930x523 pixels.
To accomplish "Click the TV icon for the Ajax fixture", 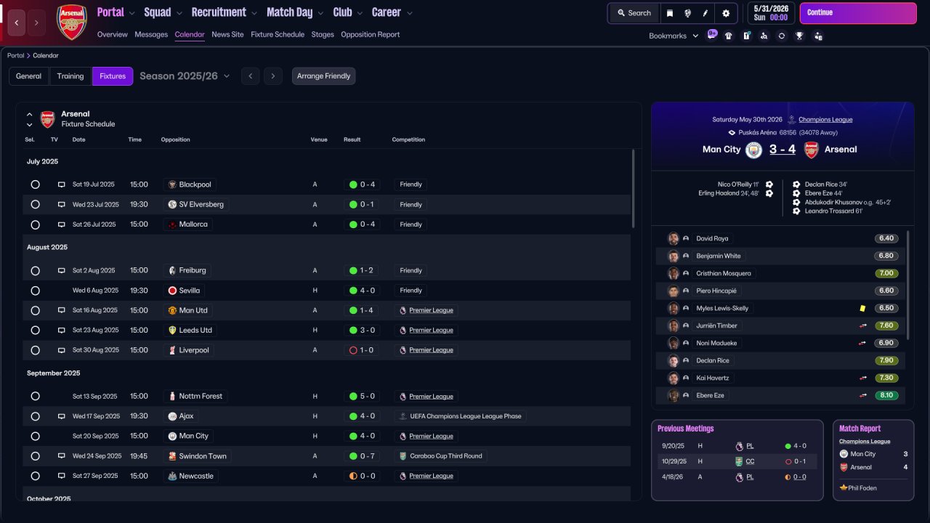I will 62,416.
